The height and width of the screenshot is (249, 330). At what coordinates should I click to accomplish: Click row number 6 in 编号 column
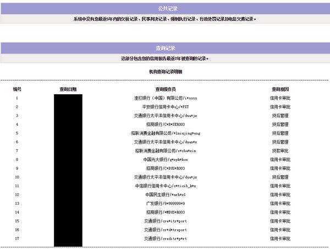point(17,142)
